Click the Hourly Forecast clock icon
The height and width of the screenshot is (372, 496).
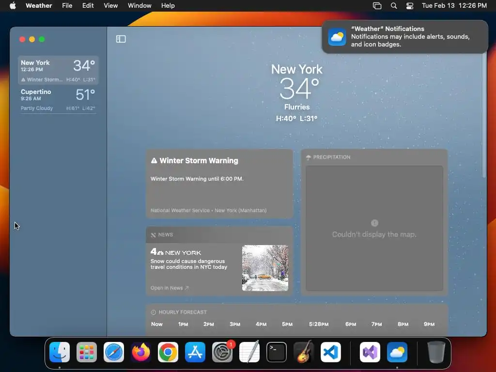(154, 312)
